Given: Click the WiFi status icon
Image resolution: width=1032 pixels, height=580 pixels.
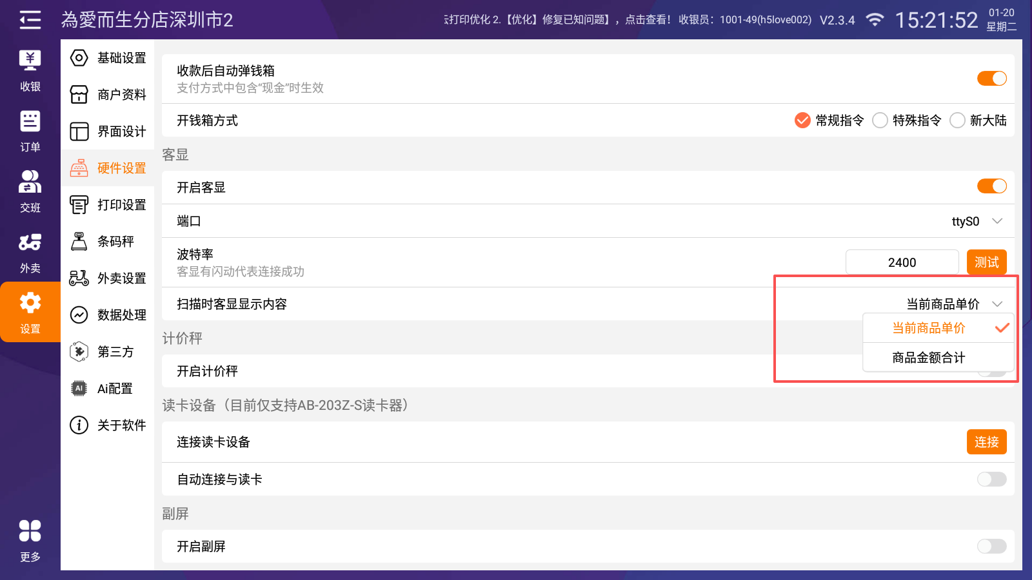Looking at the screenshot, I should (x=875, y=20).
